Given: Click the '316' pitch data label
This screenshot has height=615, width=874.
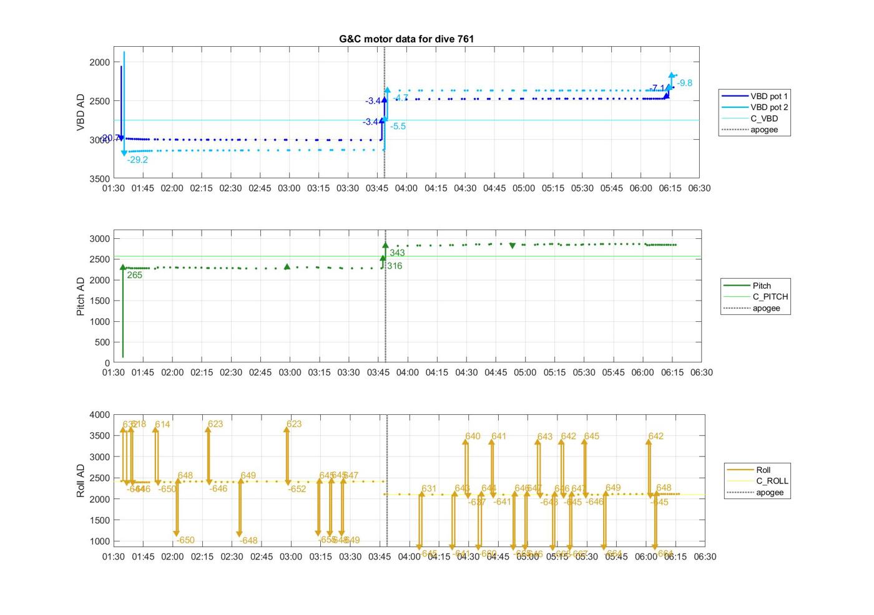Looking at the screenshot, I should coord(395,266).
